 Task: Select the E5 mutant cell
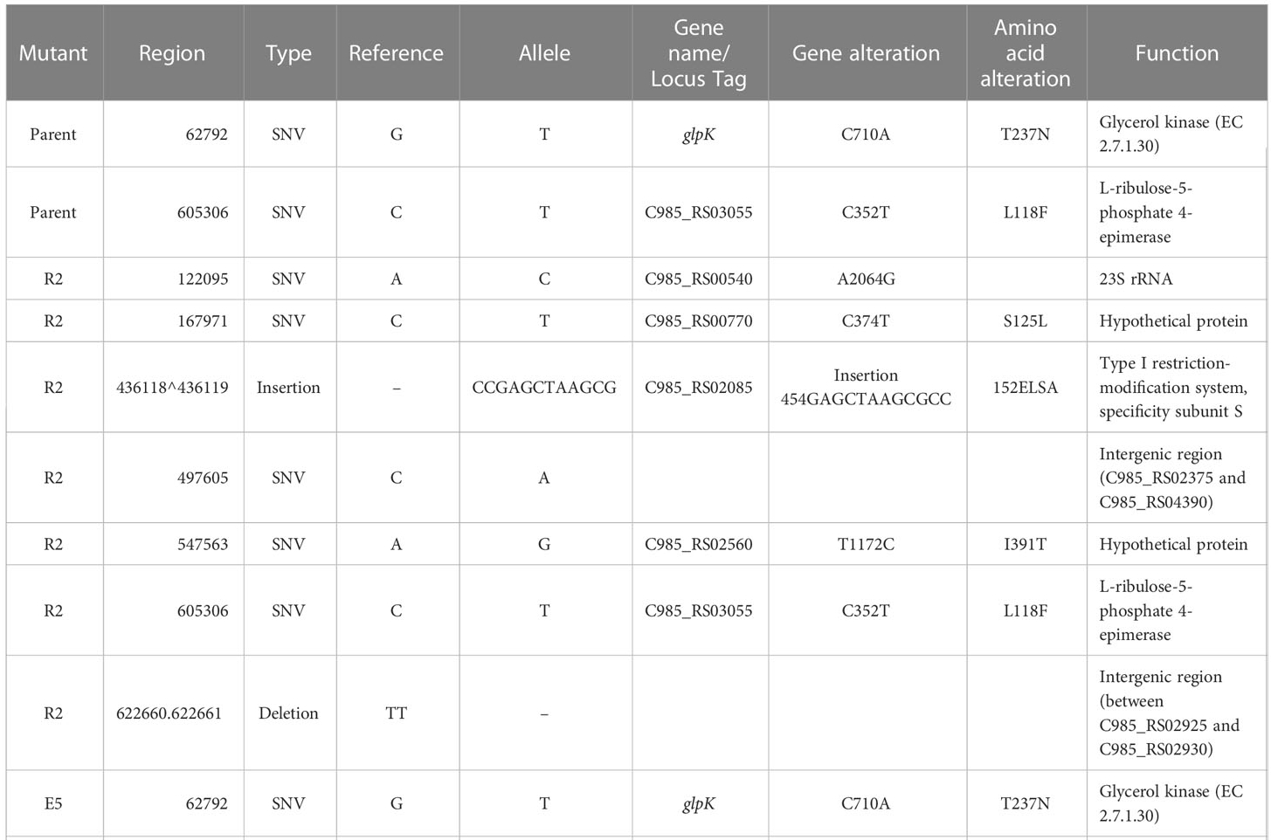point(53,803)
